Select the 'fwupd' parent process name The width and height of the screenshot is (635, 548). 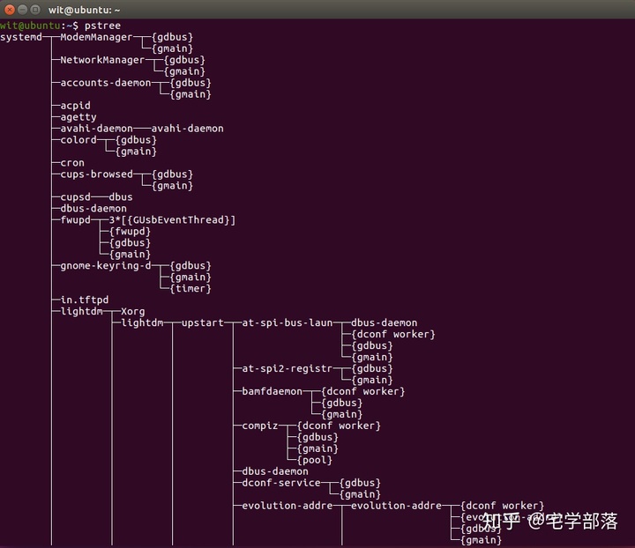point(75,220)
